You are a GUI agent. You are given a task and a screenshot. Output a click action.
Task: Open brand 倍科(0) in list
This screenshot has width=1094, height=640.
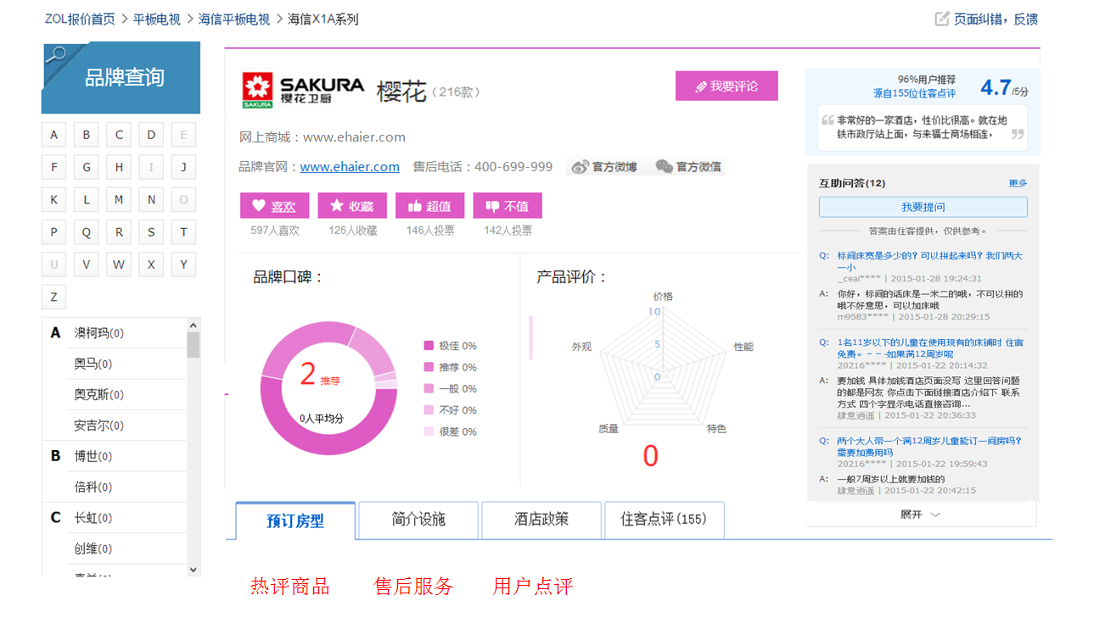pyautogui.click(x=93, y=487)
